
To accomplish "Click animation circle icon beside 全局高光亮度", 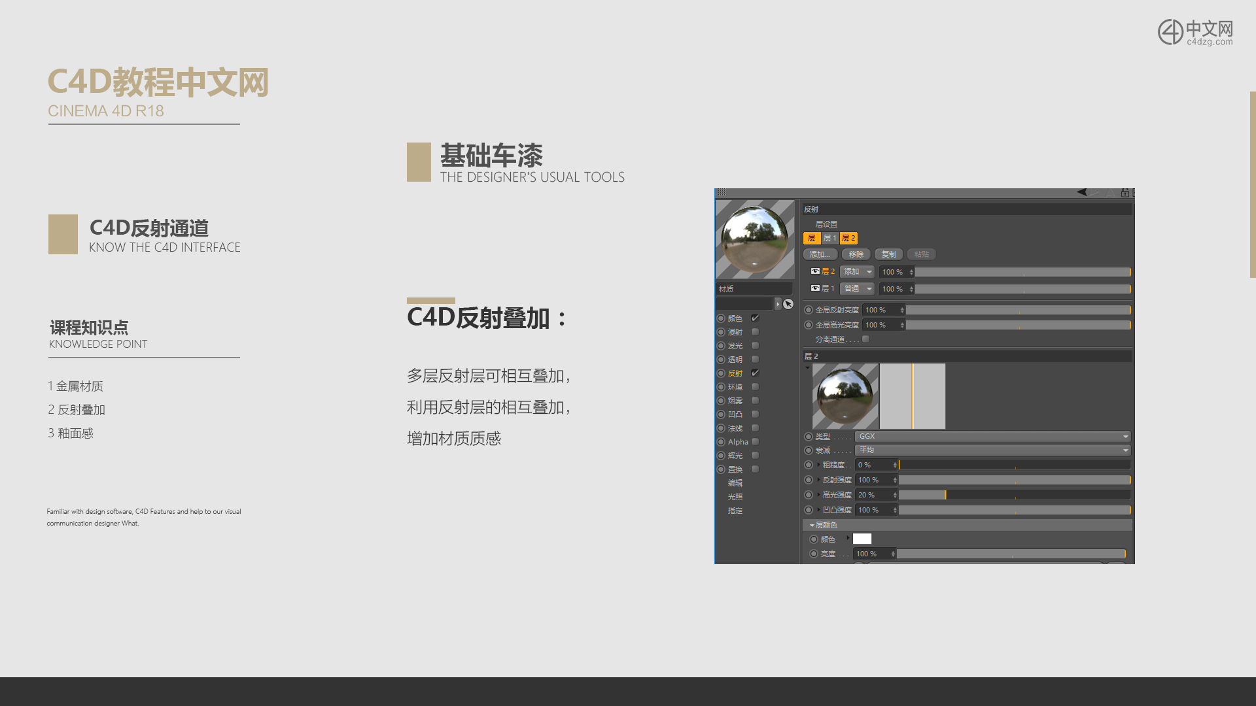I will coord(809,325).
